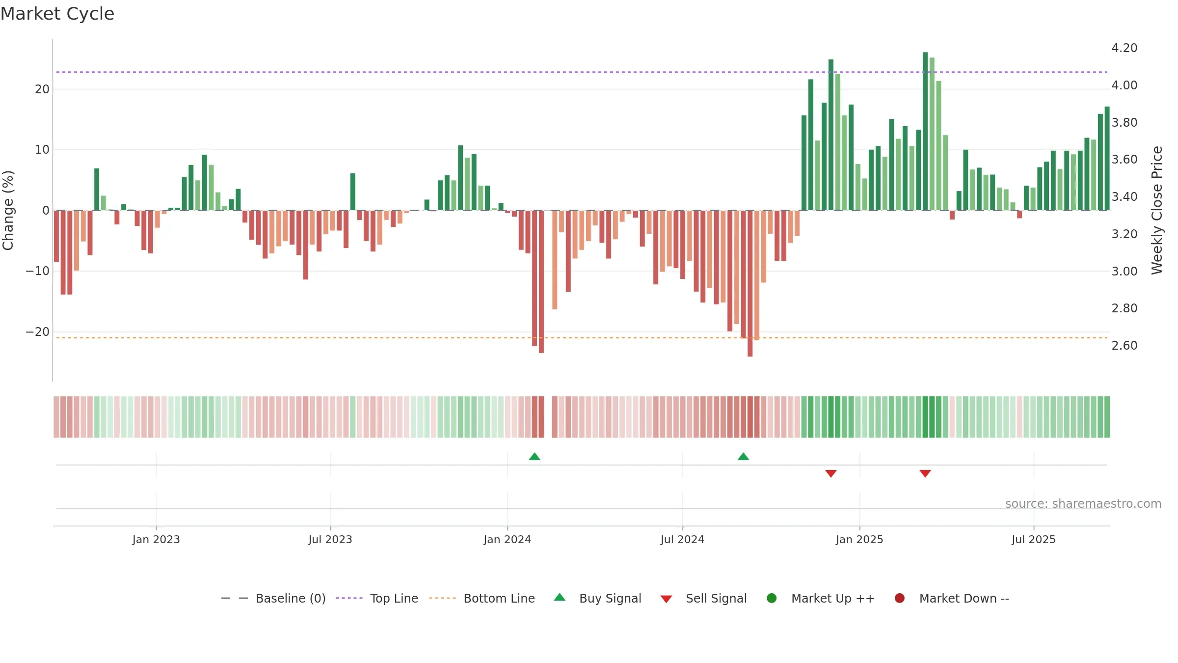Toggle Bottom Line legend entry
The image size is (1178, 663).
(x=482, y=598)
